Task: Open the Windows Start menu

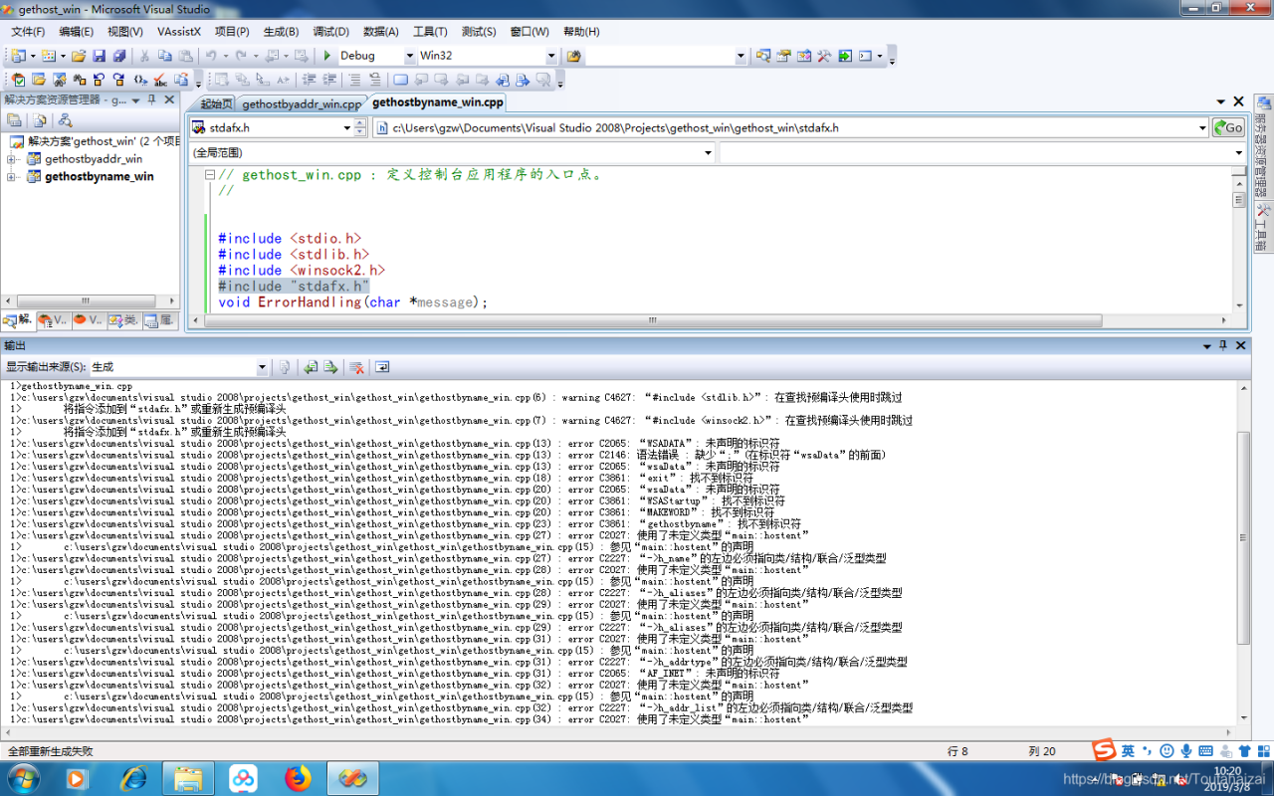Action: pos(23,777)
